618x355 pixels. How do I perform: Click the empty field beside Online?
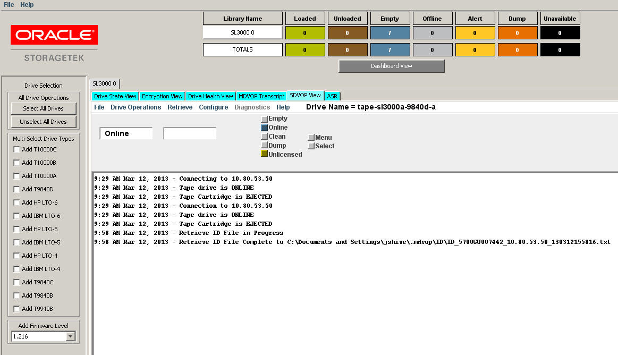point(190,133)
